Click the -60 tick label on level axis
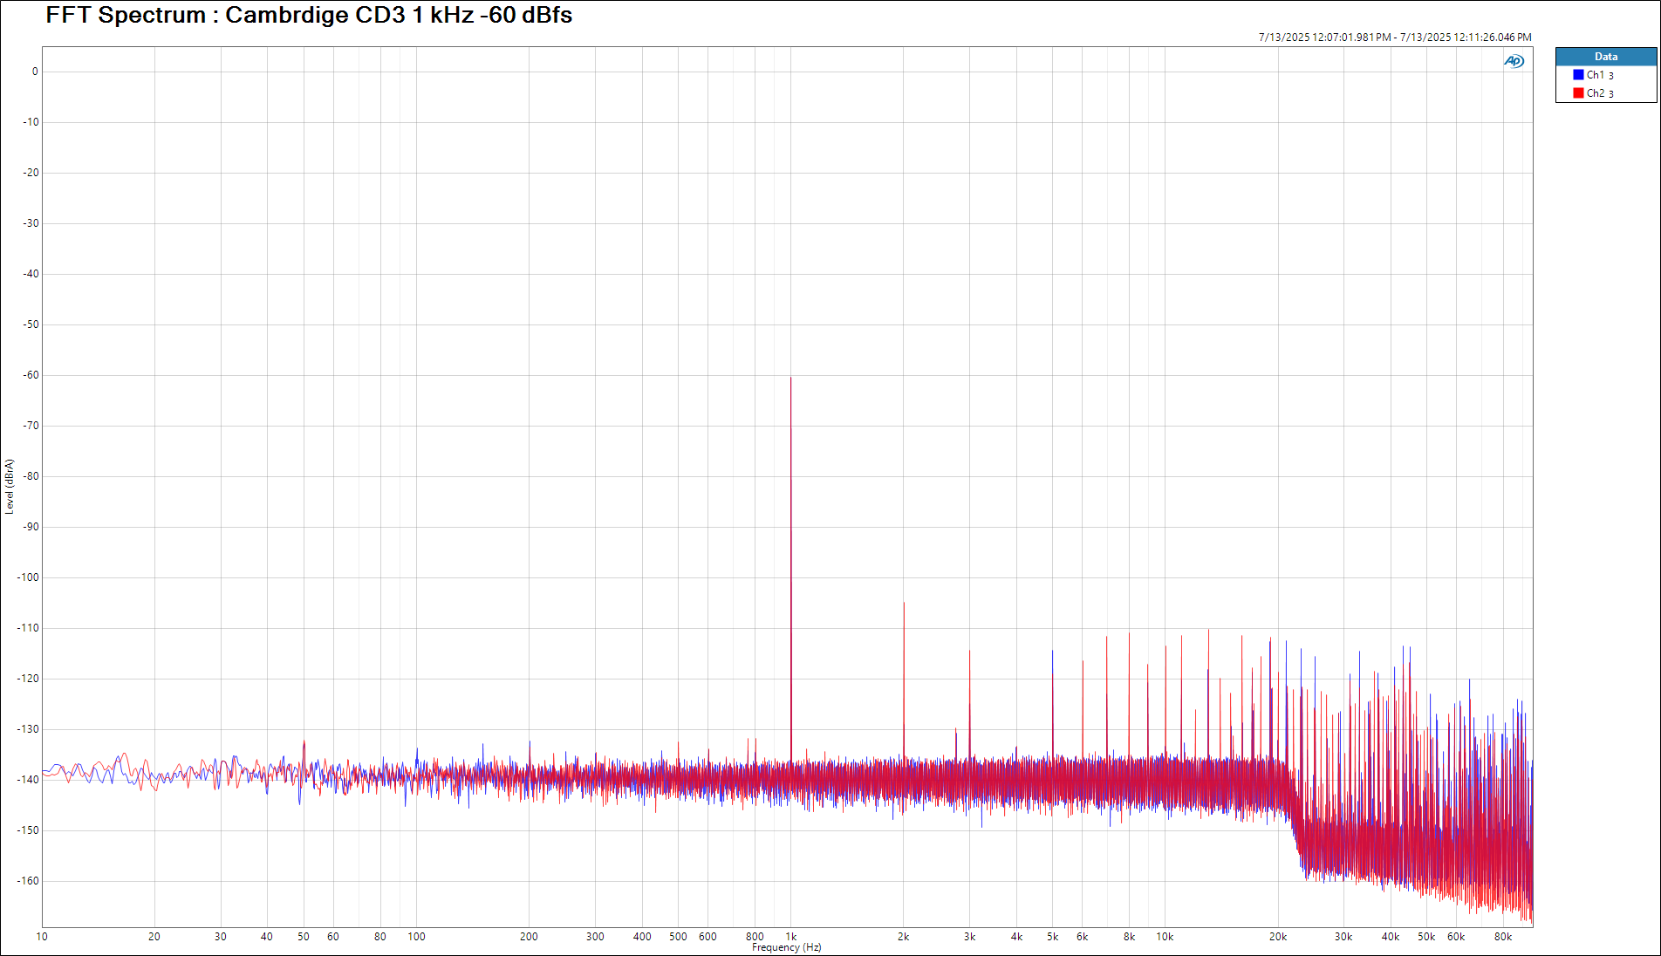 31,375
